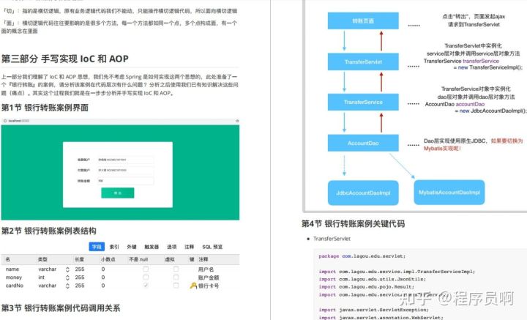Click the heading 第三部分 手写实现 IoC 和 AOP
The width and height of the screenshot is (527, 320).
tap(65, 59)
